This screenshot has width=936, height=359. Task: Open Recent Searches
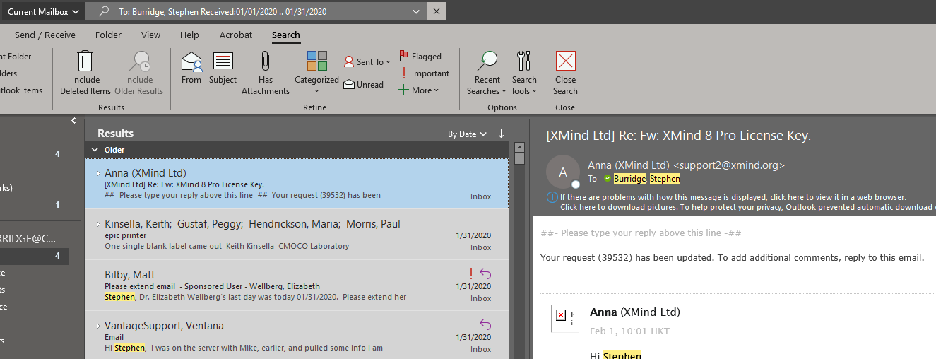coord(487,73)
